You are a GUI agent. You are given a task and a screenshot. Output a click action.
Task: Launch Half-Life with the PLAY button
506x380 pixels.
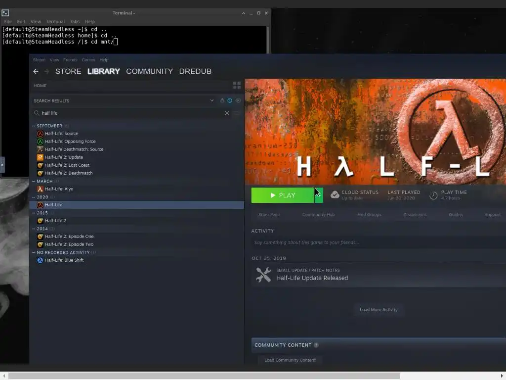coord(282,195)
